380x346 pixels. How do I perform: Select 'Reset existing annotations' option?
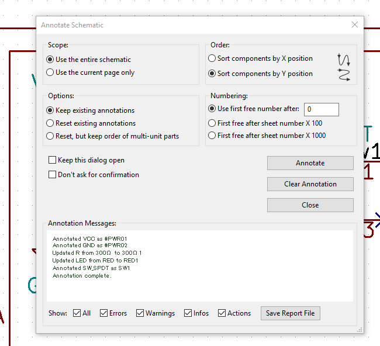91,123
